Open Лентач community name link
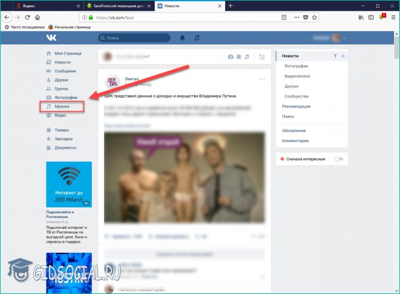 coord(131,79)
